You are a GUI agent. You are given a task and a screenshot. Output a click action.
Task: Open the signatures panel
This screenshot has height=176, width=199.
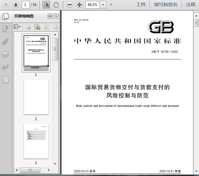click(5, 67)
